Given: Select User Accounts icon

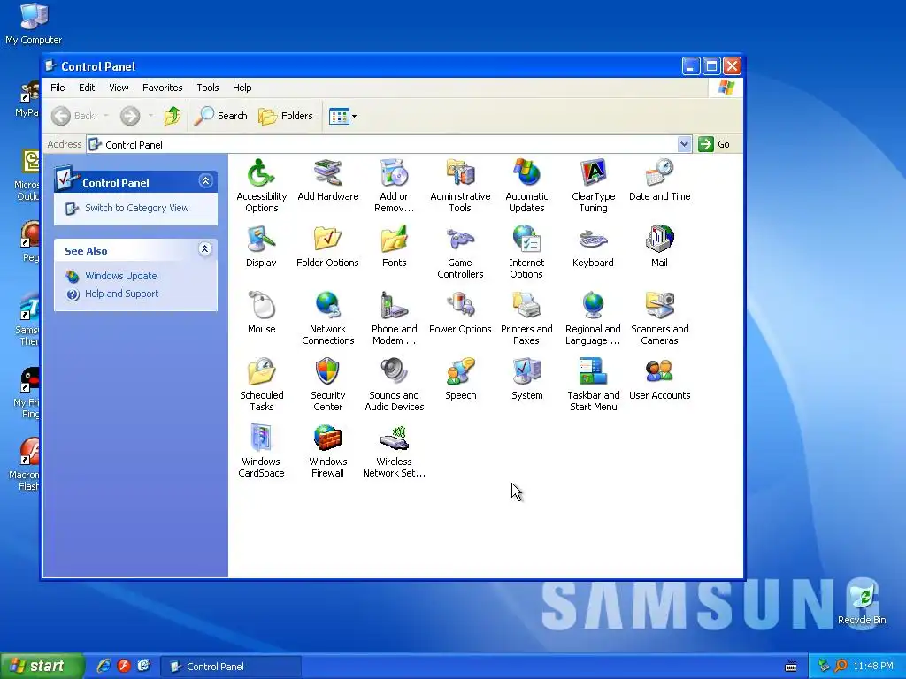Looking at the screenshot, I should (659, 372).
